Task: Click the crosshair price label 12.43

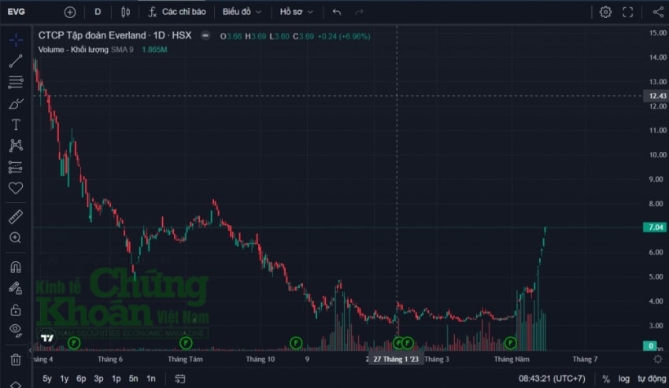Action: click(x=656, y=95)
